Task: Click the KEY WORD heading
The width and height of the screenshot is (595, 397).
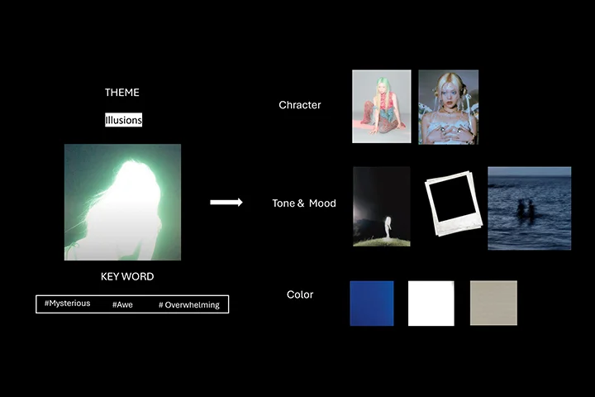Action: pyautogui.click(x=127, y=276)
